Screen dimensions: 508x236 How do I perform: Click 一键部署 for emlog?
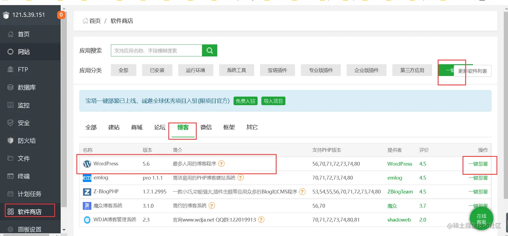tap(478, 178)
